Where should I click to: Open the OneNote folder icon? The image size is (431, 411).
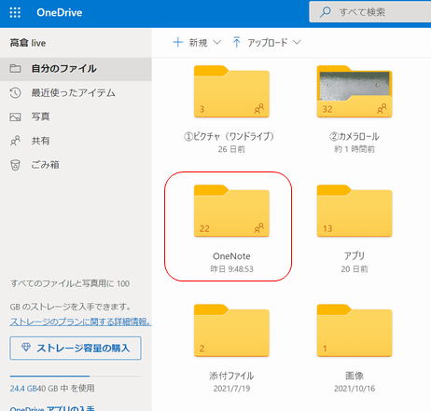pyautogui.click(x=231, y=211)
